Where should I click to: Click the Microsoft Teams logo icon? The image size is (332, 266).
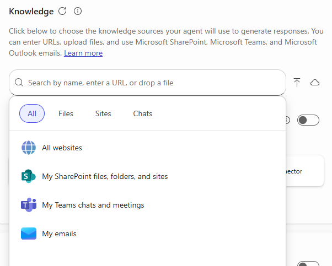coord(28,205)
